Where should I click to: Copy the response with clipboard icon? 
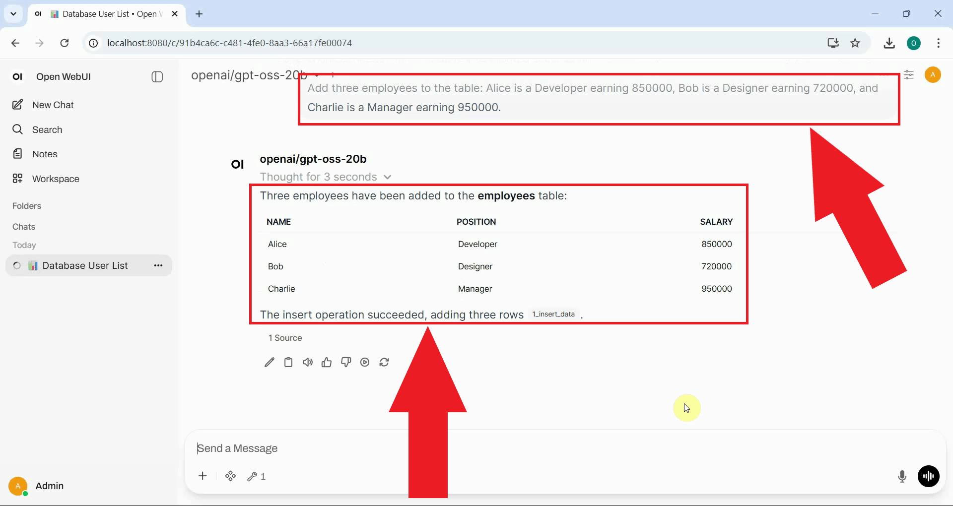point(288,362)
